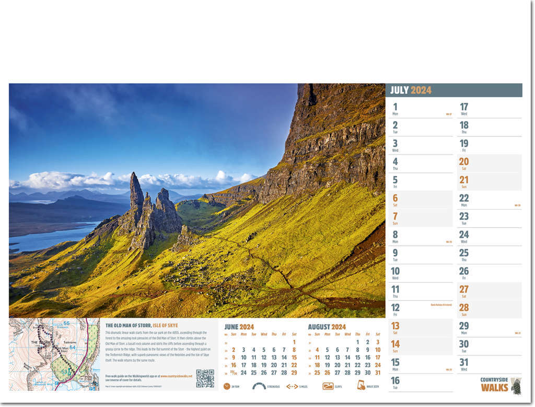Click grid number 55 on the map
This screenshot has height=407, width=535.
[x=66, y=323]
